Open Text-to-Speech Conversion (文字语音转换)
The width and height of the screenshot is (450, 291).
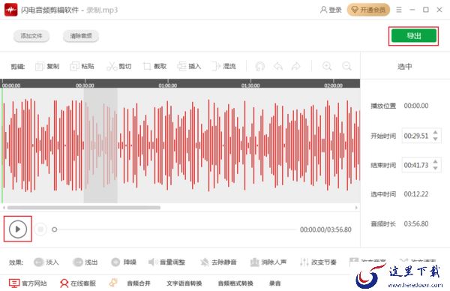(184, 283)
